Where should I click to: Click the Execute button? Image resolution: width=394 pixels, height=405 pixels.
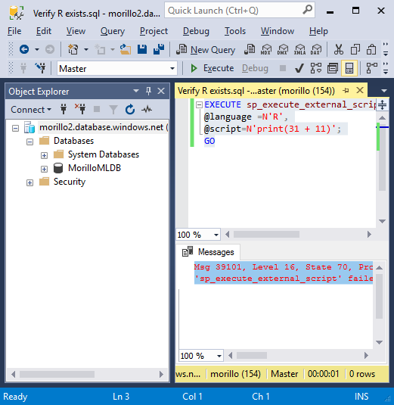pyautogui.click(x=212, y=68)
